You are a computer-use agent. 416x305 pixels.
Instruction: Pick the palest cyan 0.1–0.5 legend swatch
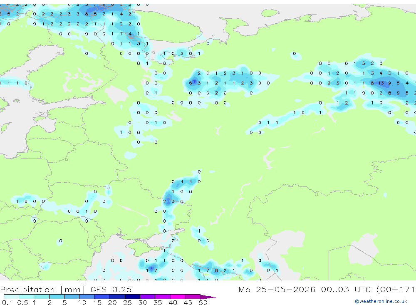coord(11,297)
